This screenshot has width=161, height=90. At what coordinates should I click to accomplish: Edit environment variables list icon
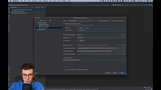[x=124, y=54]
